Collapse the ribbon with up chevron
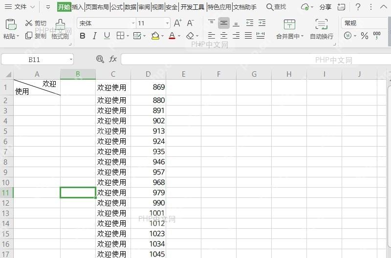The image size is (391, 258). point(383,7)
